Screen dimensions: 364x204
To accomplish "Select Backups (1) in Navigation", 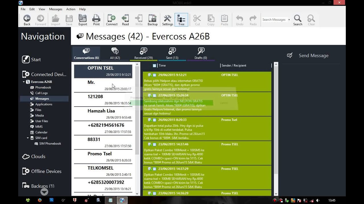I will click(38, 186).
